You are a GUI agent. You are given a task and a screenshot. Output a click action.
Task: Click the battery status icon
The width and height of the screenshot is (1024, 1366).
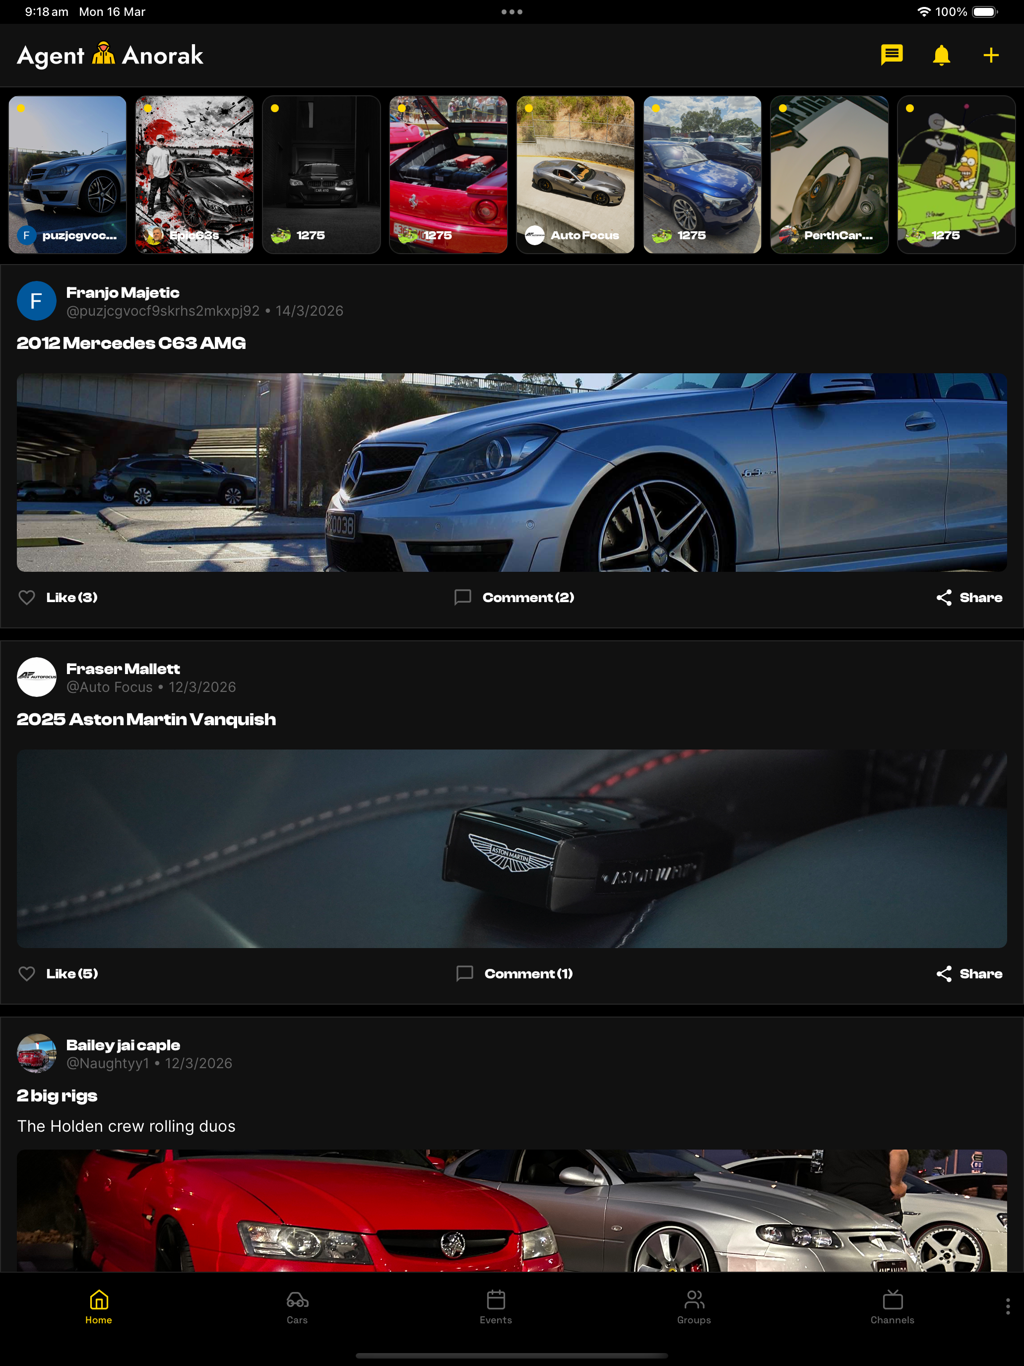985,12
